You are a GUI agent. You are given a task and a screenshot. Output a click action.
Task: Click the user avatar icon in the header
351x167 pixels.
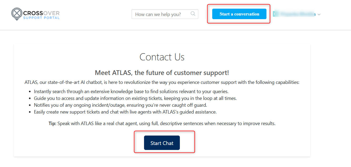pyautogui.click(x=275, y=14)
